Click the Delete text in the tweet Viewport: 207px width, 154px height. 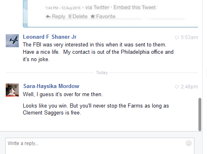click(80, 16)
